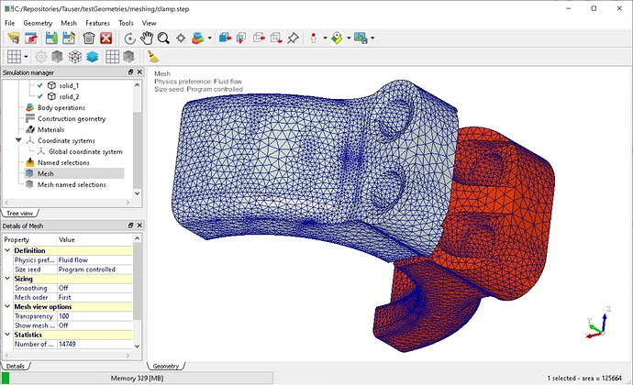Undock the Details of Mesh panel
633x385 pixels.
coord(130,225)
